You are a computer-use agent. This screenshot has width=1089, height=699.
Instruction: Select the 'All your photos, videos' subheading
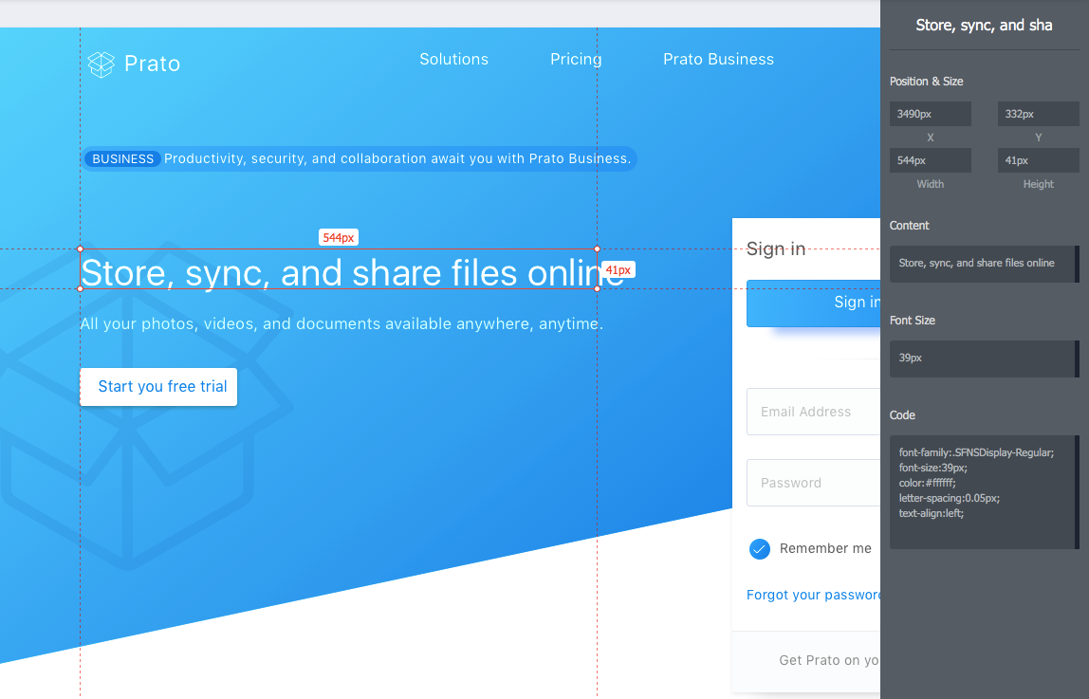341,324
